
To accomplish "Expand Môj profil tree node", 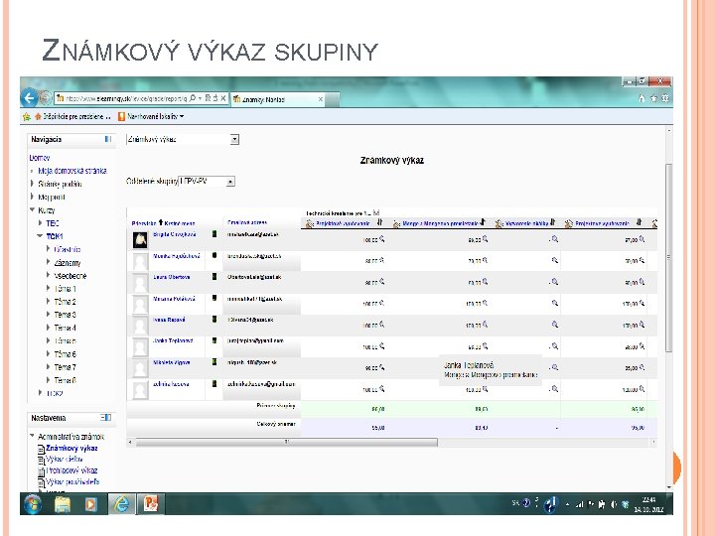I will 32,197.
